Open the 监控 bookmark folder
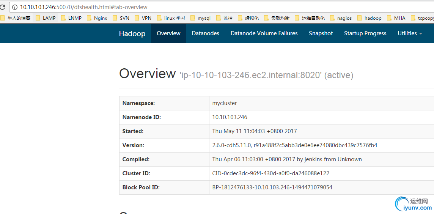 tap(225, 18)
